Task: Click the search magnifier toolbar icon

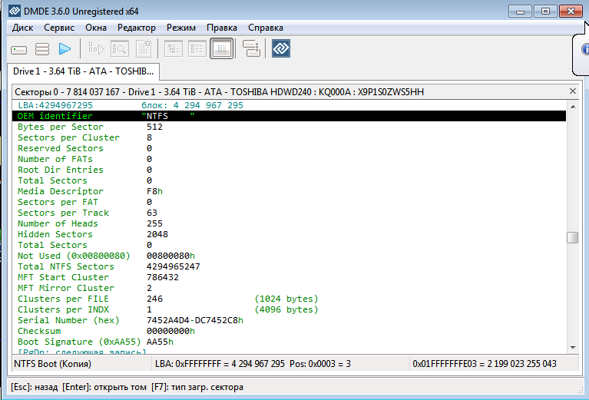Action: pos(120,49)
